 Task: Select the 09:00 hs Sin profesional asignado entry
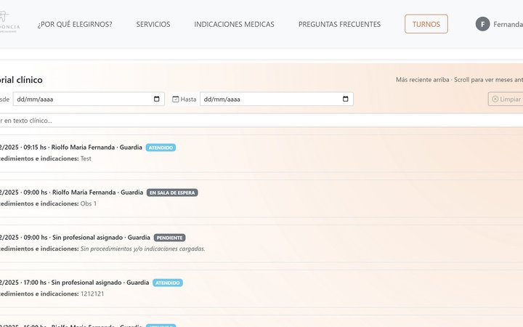[261, 243]
